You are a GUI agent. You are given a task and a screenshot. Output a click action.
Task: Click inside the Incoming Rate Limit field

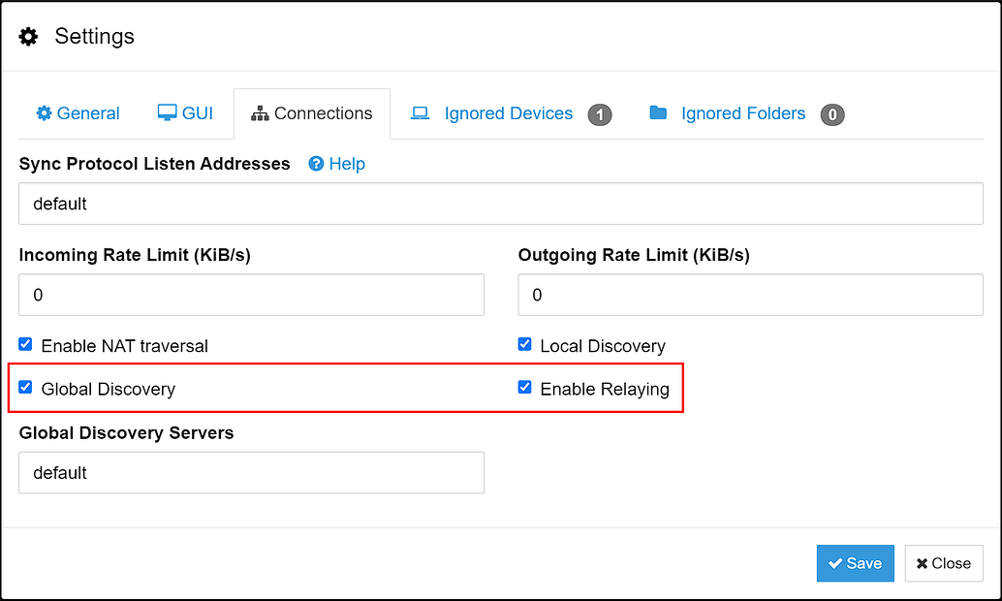tap(251, 295)
